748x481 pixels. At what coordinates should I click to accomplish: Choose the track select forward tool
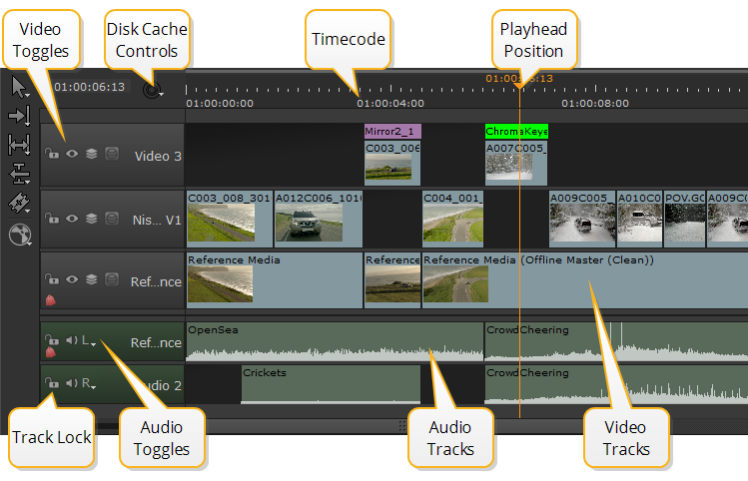[x=19, y=116]
